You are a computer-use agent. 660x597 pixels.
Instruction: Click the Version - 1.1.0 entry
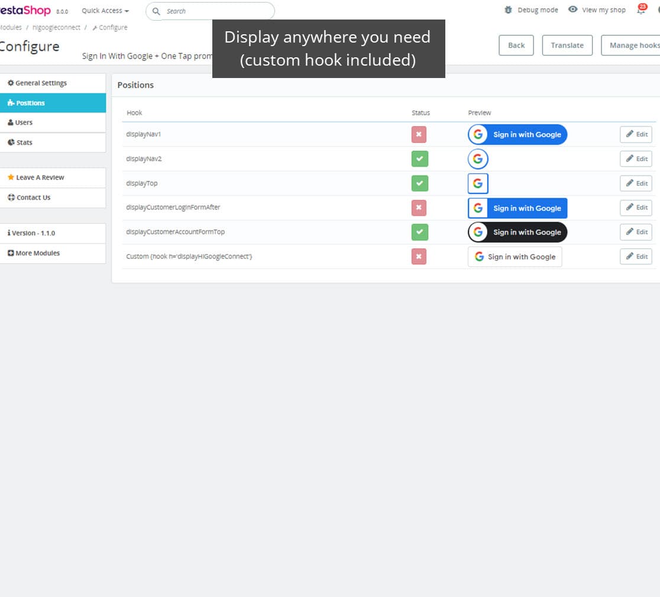pyautogui.click(x=53, y=233)
